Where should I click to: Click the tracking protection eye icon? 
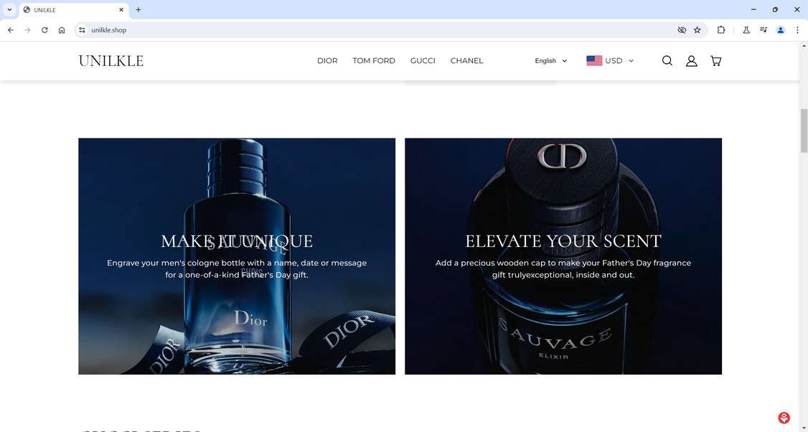[682, 30]
